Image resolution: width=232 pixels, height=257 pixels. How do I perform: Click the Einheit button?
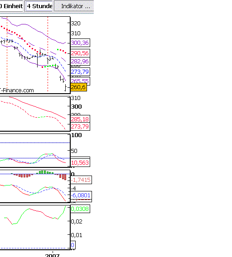point(11,6)
